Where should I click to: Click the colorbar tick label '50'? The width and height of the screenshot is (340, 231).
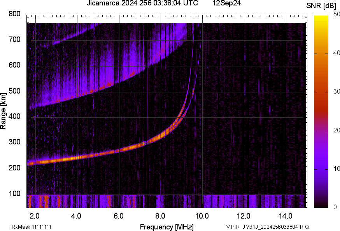point(336,14)
